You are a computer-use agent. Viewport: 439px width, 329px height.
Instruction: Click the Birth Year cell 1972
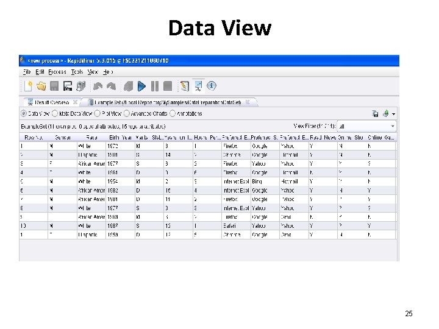coord(120,146)
